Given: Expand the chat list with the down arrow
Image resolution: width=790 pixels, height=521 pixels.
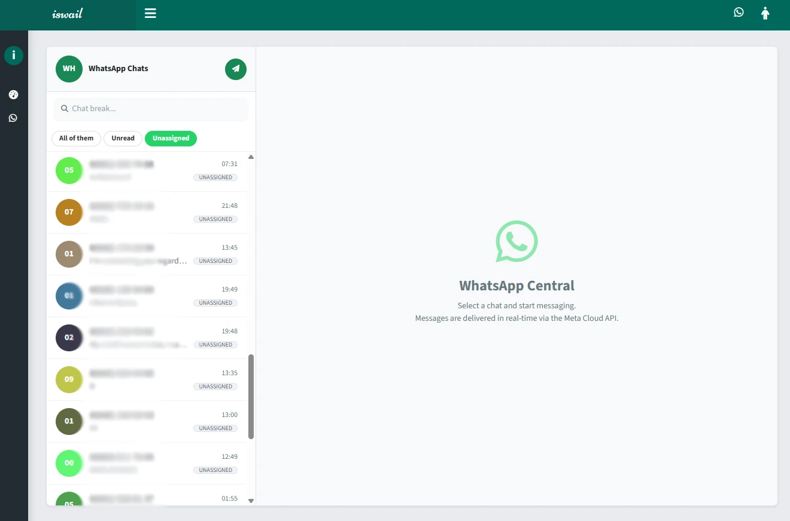Looking at the screenshot, I should click(x=251, y=500).
